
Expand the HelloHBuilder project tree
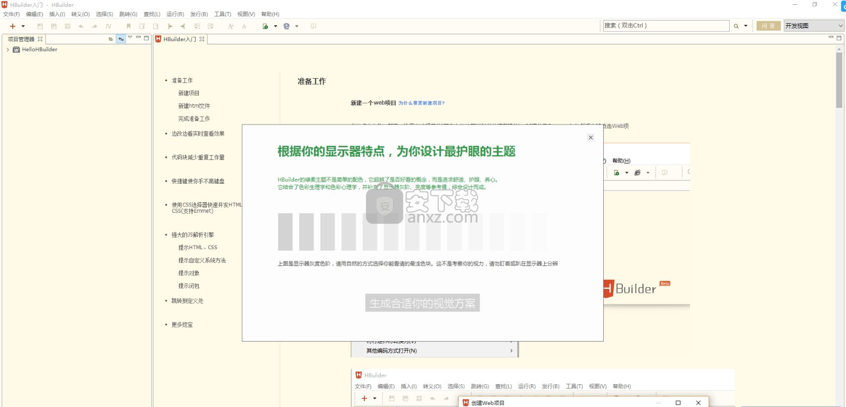click(x=7, y=50)
